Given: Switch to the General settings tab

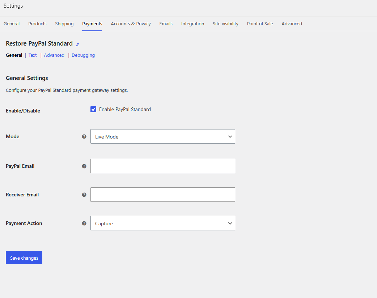Looking at the screenshot, I should point(12,24).
